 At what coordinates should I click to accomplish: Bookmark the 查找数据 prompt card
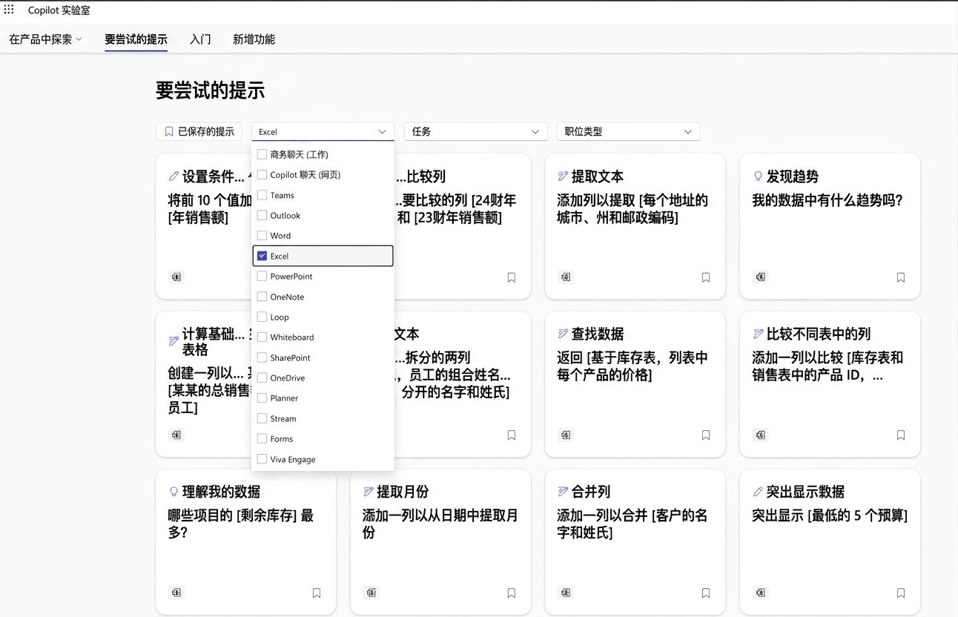pyautogui.click(x=706, y=435)
